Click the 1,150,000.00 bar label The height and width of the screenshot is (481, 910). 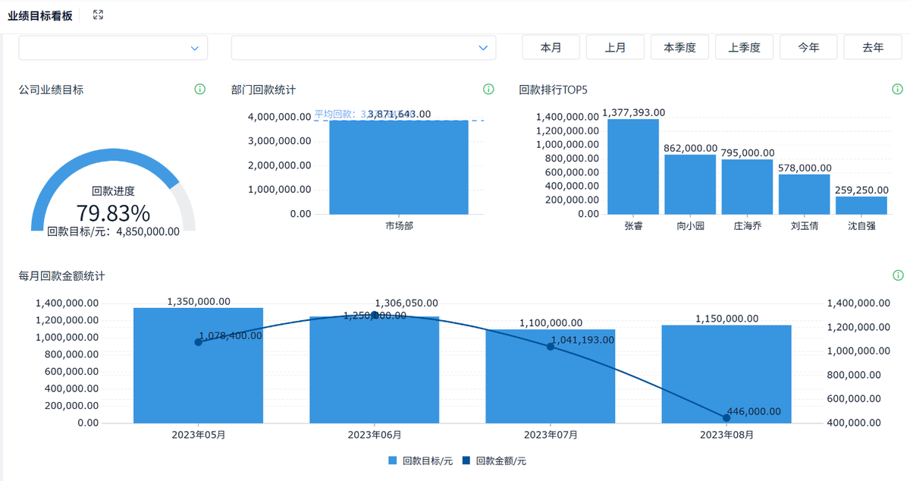click(726, 319)
